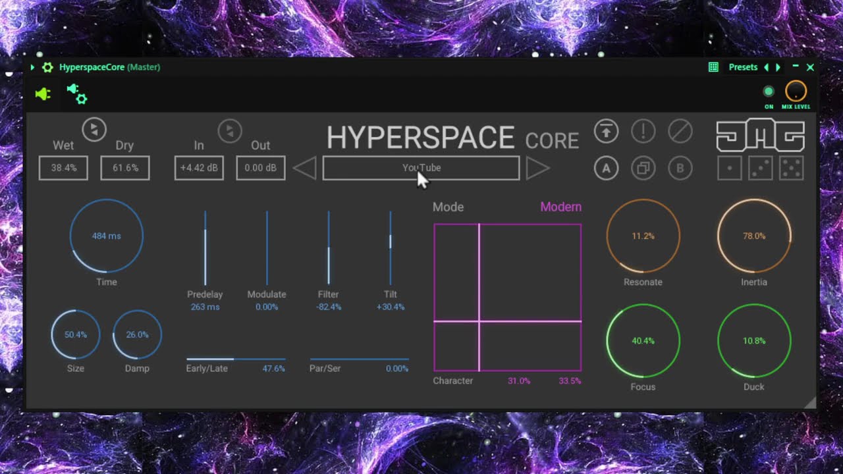Screen dimensions: 843x474
Task: Click the Time knob showing 484 ms
Action: (x=106, y=236)
